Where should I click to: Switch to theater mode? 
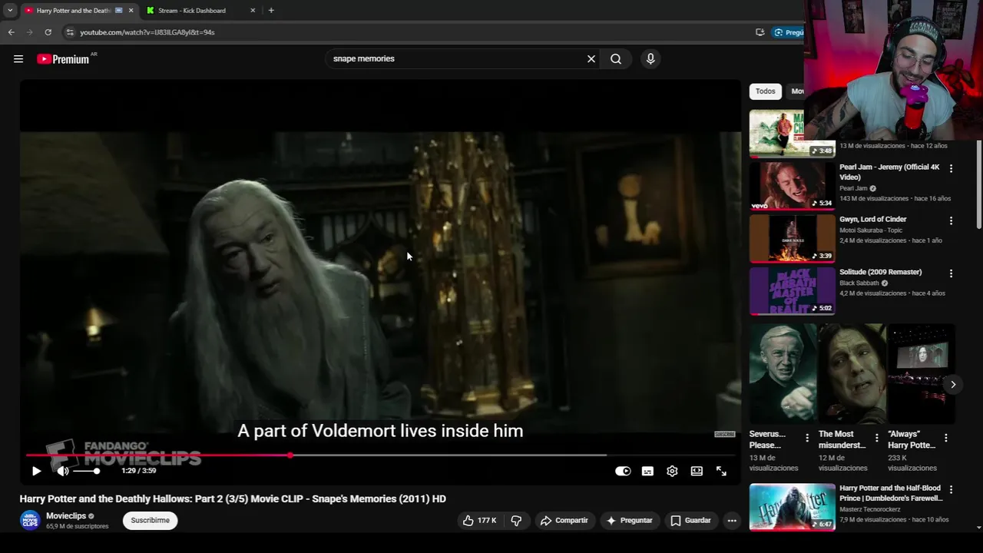pos(697,471)
